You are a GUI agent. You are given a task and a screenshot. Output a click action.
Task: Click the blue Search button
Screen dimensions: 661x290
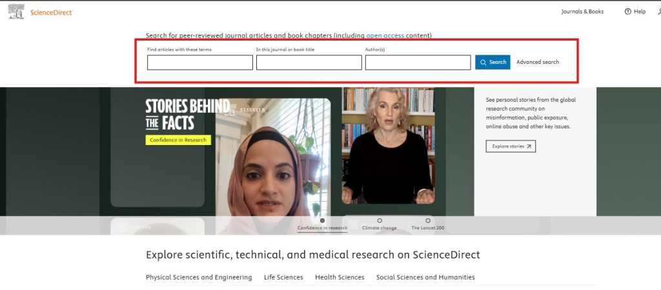(x=493, y=62)
